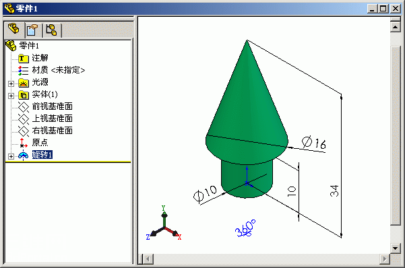This screenshot has width=405, height=268.
Task: Expand the 光源 lighting folder
Action: point(11,83)
